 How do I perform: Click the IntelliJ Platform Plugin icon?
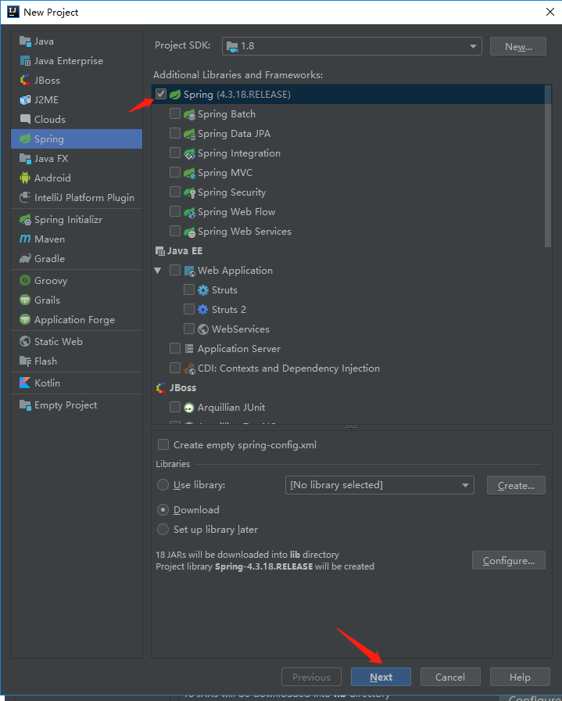pyautogui.click(x=25, y=198)
